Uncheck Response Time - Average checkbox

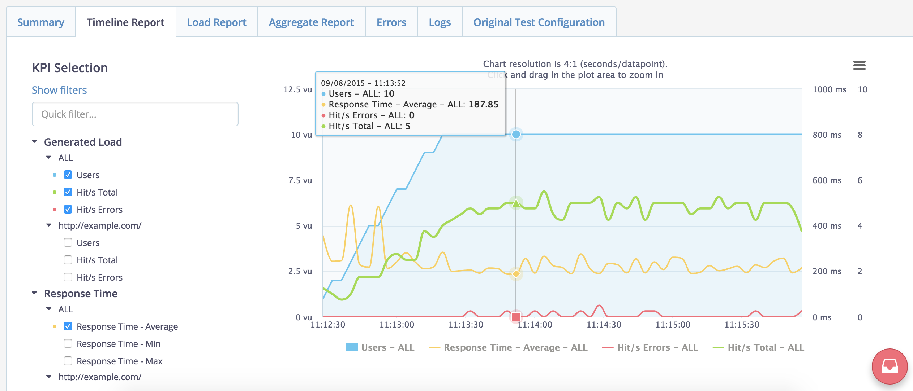click(68, 326)
